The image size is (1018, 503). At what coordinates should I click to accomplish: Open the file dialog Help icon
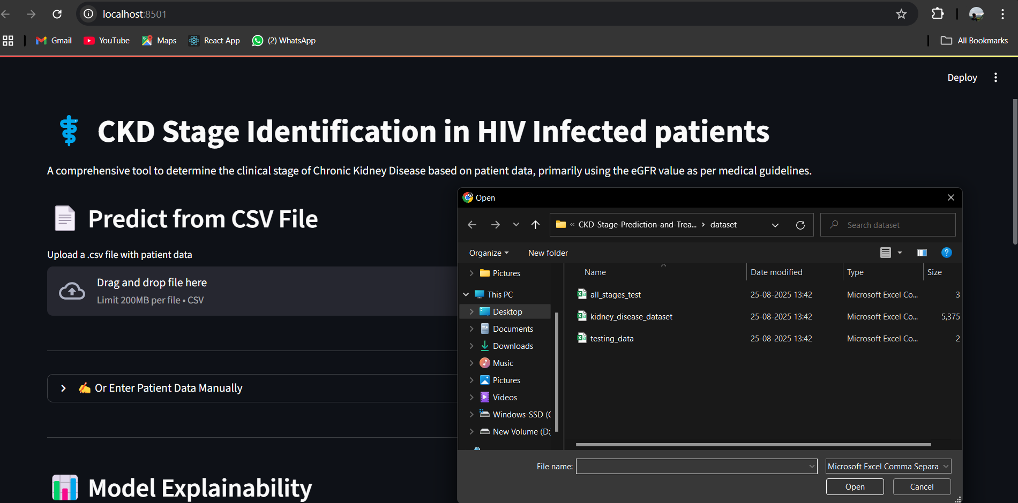click(946, 253)
